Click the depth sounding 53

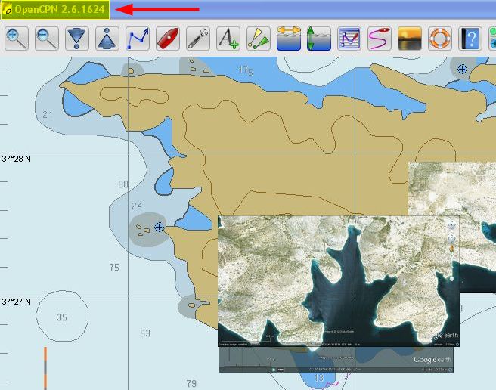(145, 333)
